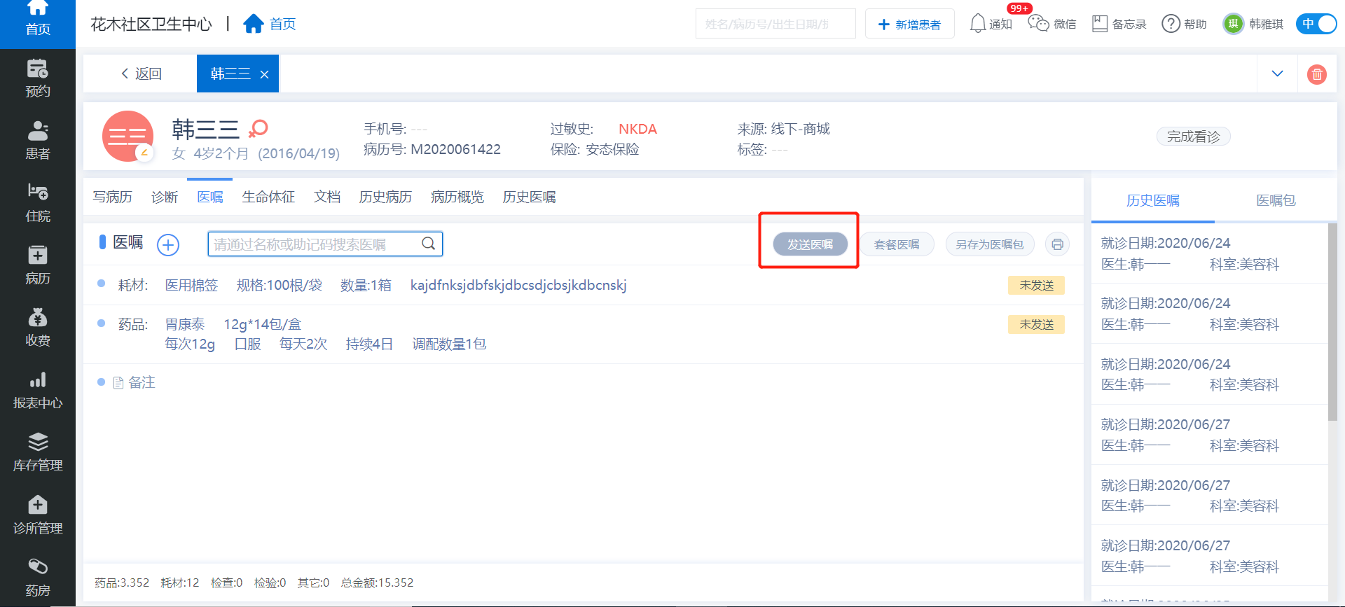The image size is (1345, 607).
Task: Click the print icon beside 另存为医嘱包
Action: [x=1057, y=244]
